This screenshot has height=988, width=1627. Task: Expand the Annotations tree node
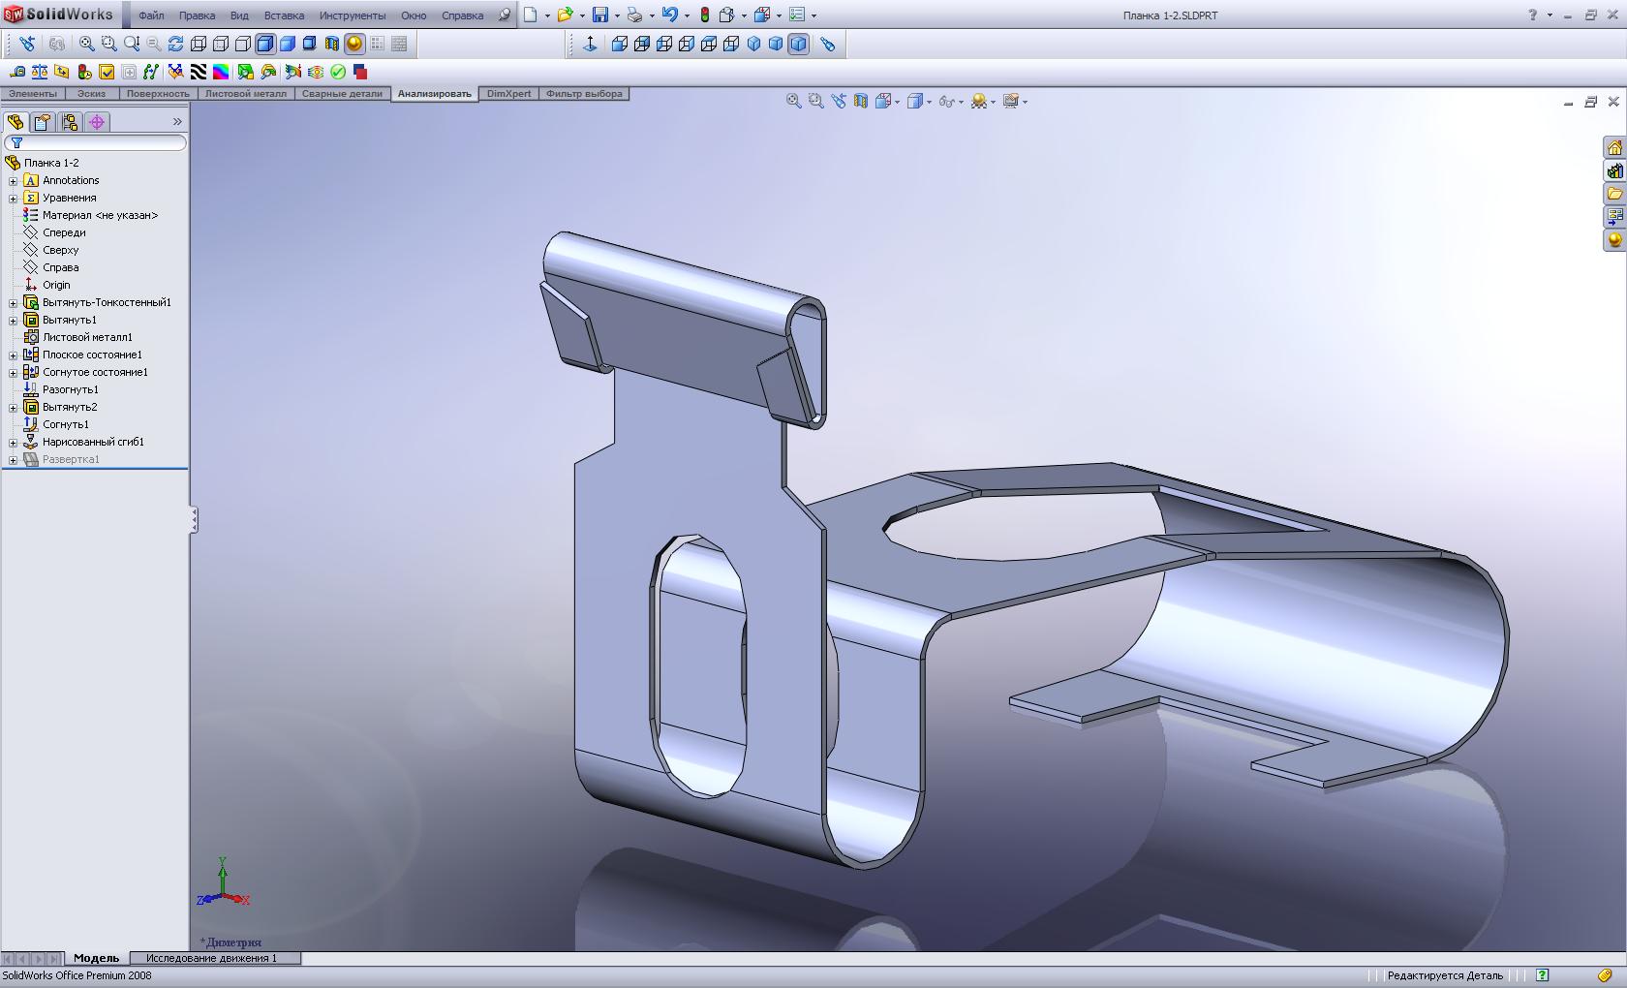pyautogui.click(x=14, y=181)
